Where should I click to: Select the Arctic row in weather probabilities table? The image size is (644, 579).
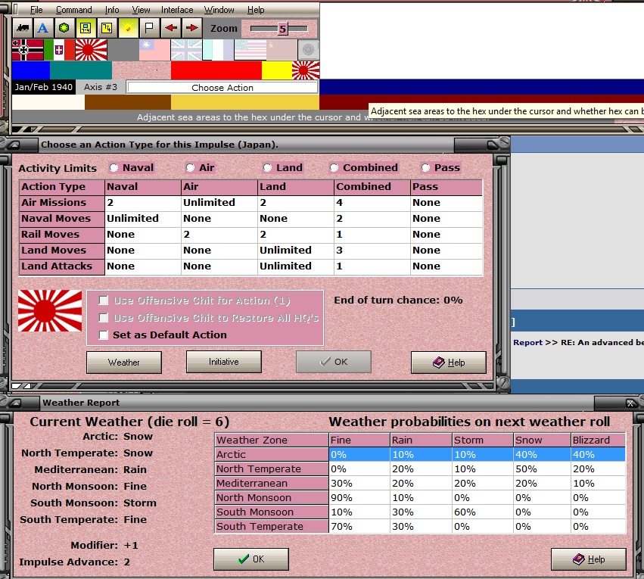pos(421,455)
